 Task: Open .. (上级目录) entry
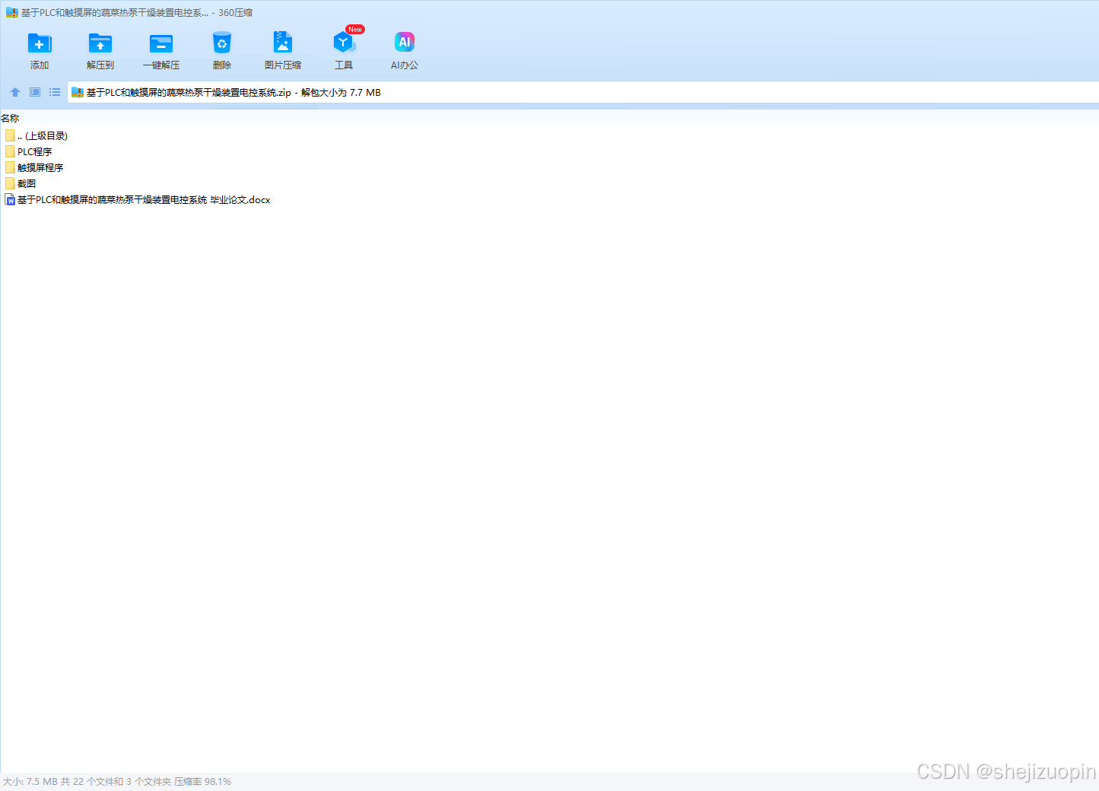pos(43,136)
